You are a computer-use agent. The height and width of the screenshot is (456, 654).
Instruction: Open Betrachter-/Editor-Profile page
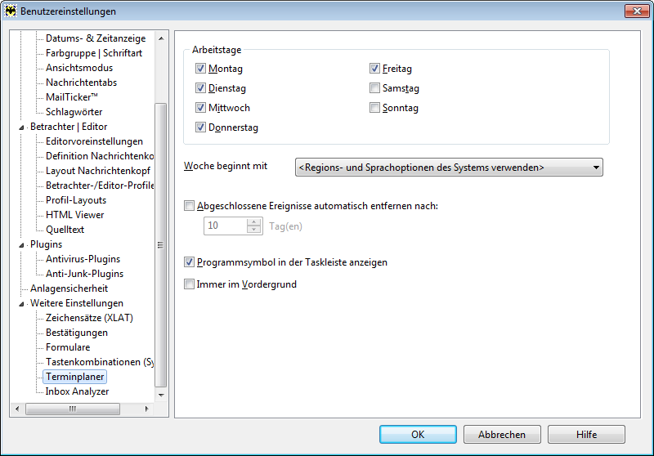point(99,186)
